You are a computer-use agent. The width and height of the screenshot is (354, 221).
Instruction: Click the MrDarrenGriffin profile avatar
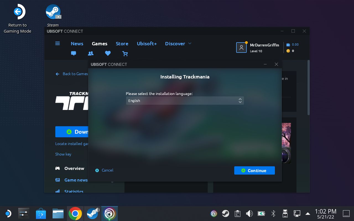click(241, 47)
